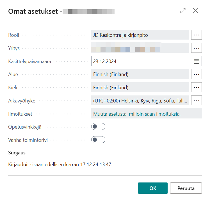This screenshot has width=210, height=201.
Task: Close the Omat asetukset dialog
Action: 195,11
